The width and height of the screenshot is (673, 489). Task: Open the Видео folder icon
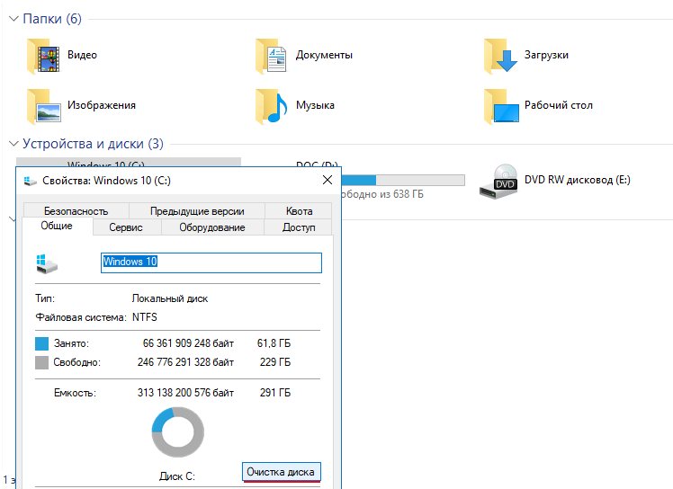pyautogui.click(x=43, y=56)
